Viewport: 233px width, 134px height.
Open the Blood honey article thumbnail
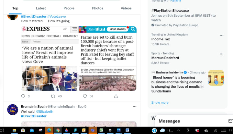pyautogui.click(x=216, y=78)
